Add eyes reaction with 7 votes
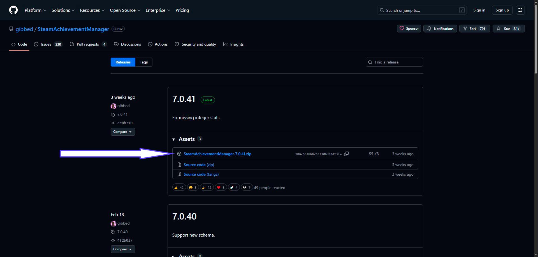Image resolution: width=538 pixels, height=257 pixels. (247, 187)
